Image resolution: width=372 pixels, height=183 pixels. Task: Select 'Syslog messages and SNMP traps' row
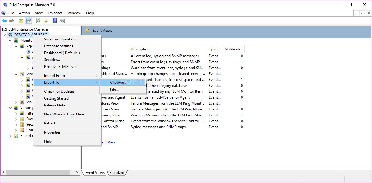(158, 127)
